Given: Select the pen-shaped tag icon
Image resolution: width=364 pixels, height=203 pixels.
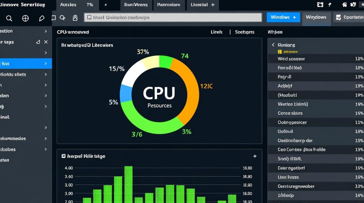Looking at the screenshot, I should [x=42, y=18].
